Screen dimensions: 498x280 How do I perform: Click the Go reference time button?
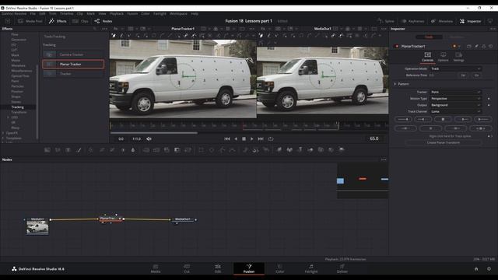click(x=476, y=75)
